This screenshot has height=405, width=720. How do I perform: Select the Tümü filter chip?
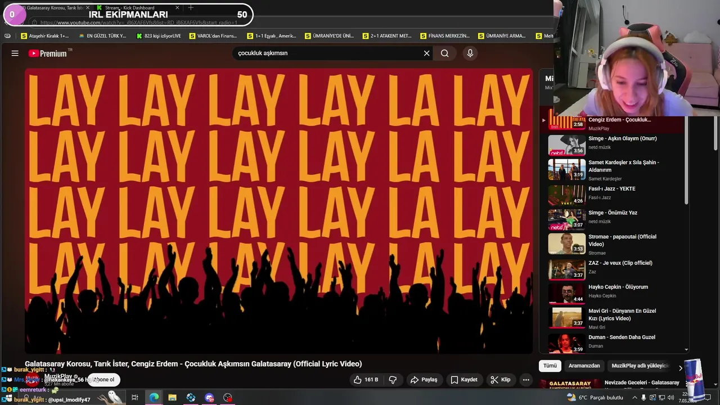coord(550,366)
